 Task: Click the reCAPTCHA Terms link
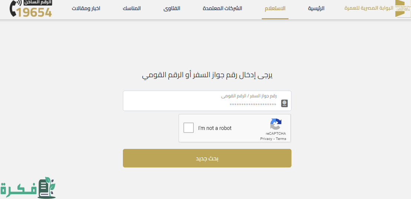point(281,139)
